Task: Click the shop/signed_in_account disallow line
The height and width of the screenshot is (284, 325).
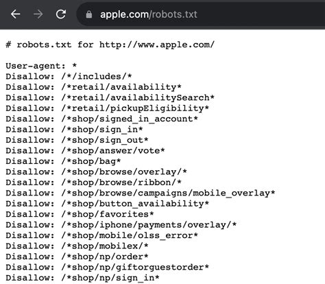Action: tap(101, 119)
